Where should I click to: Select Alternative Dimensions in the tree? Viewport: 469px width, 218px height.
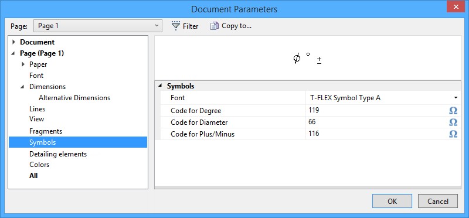pyautogui.click(x=74, y=98)
